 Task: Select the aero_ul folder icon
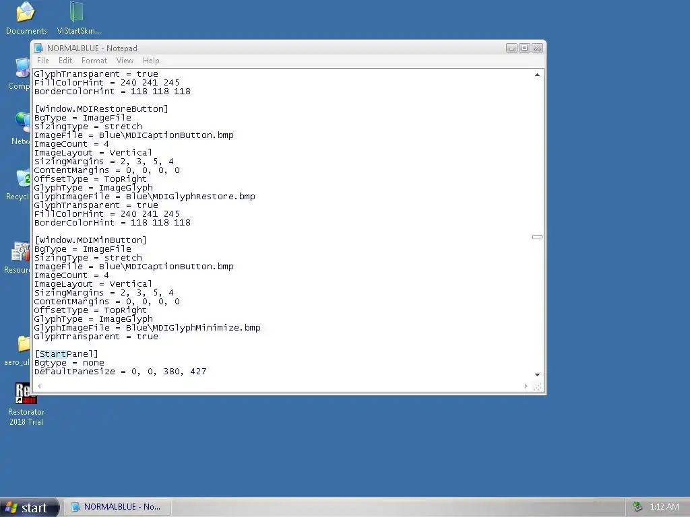[x=18, y=350]
